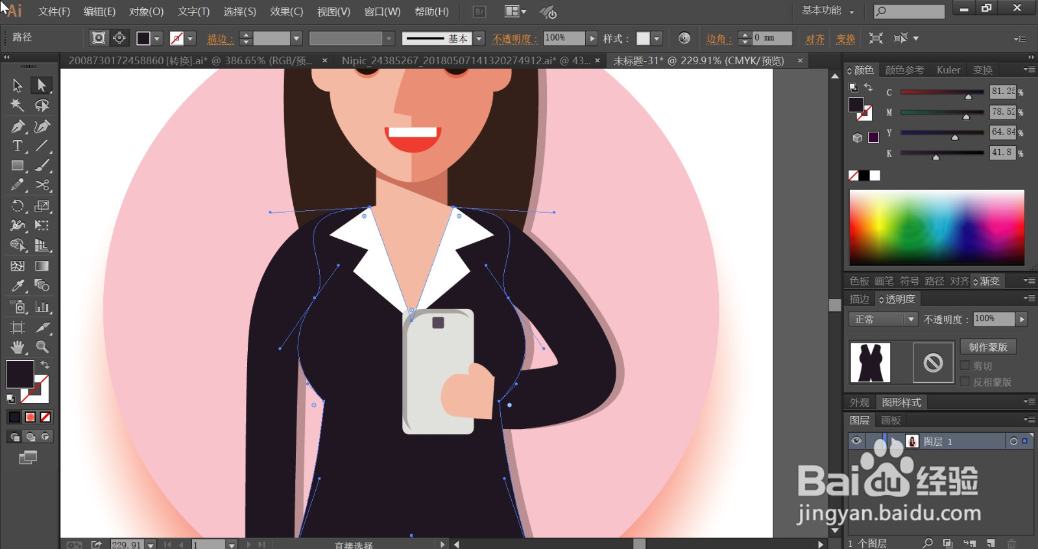Viewport: 1038px width, 549px height.
Task: Select the Eyedropper tool
Action: 18,286
